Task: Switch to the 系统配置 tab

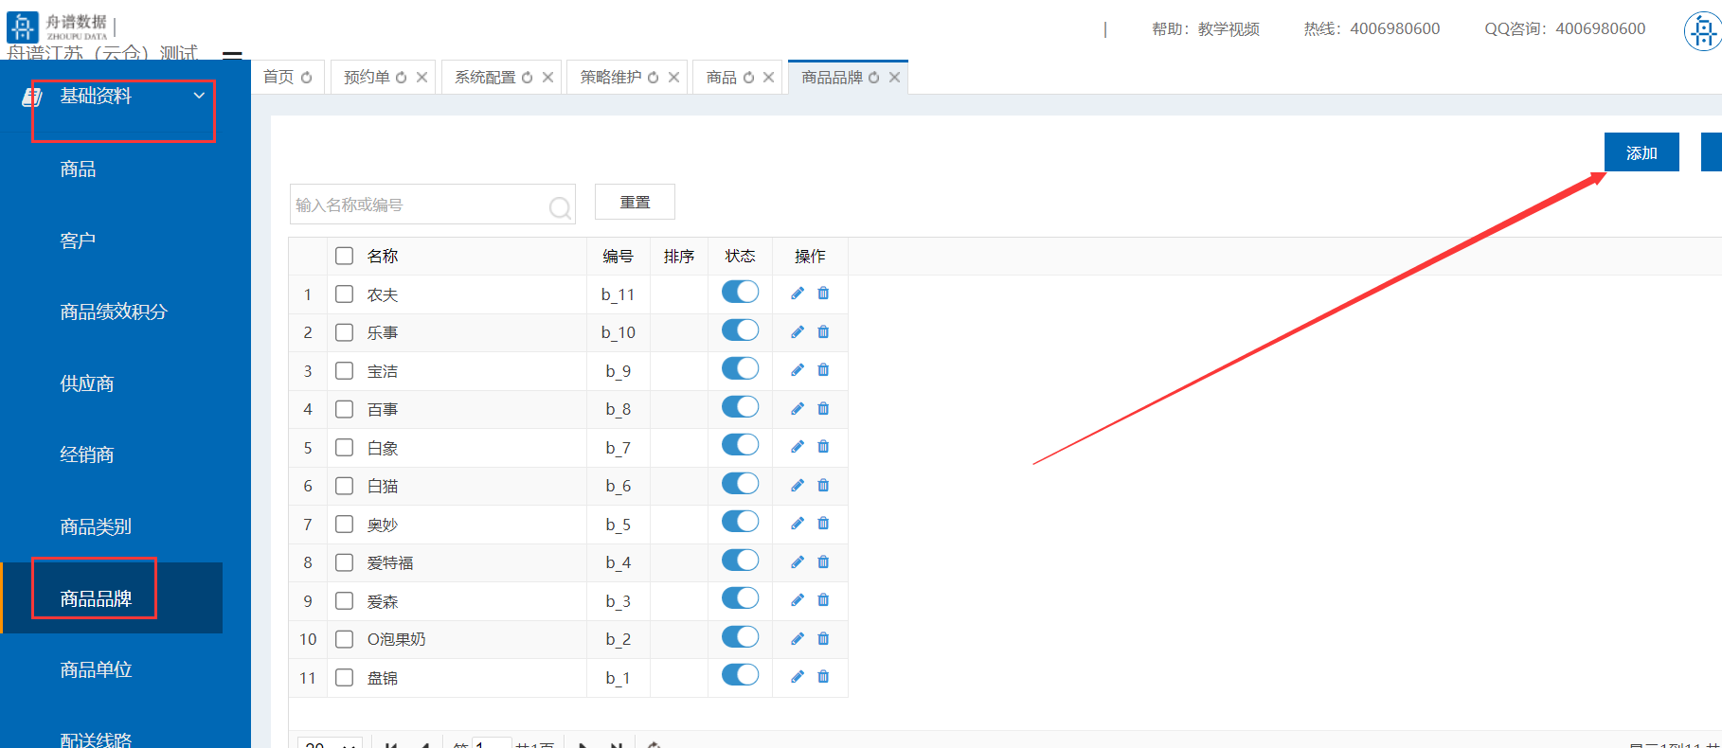Action: [x=485, y=78]
